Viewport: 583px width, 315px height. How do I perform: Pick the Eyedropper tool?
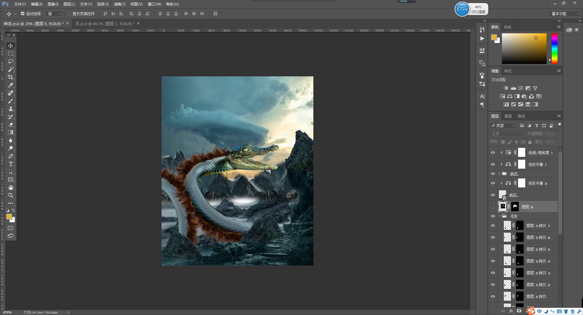[x=11, y=85]
